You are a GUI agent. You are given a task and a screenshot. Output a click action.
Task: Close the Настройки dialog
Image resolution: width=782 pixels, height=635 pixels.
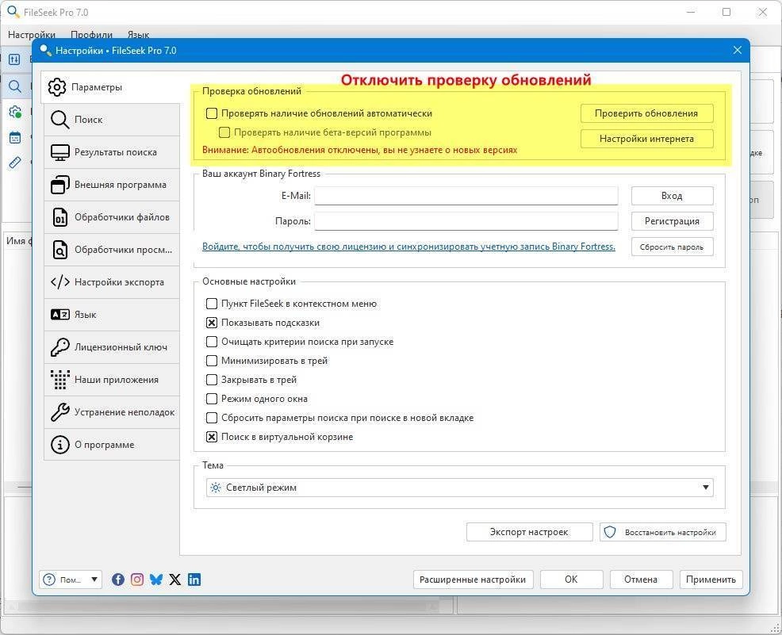(738, 50)
